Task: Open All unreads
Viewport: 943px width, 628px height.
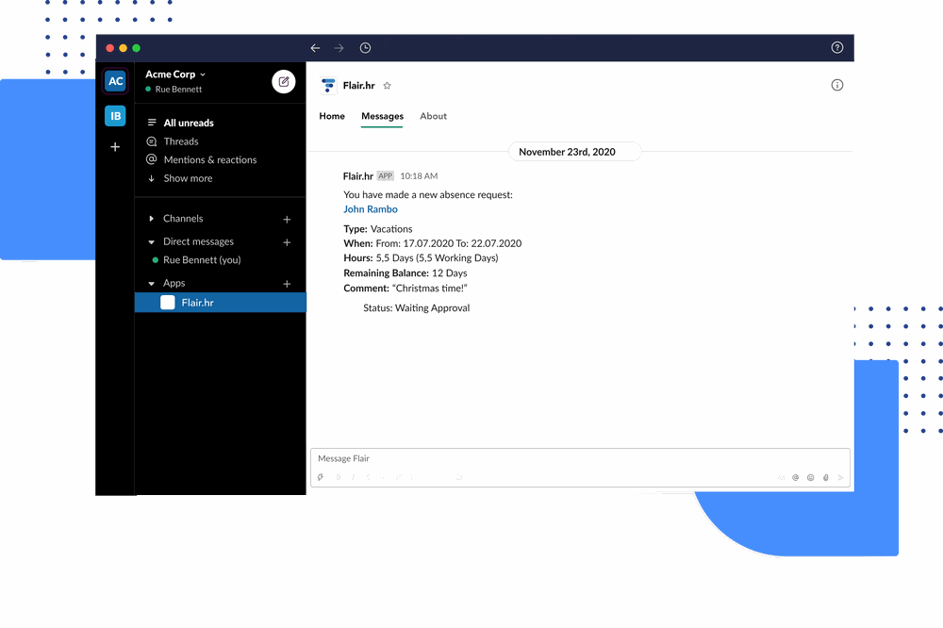Action: [x=189, y=123]
